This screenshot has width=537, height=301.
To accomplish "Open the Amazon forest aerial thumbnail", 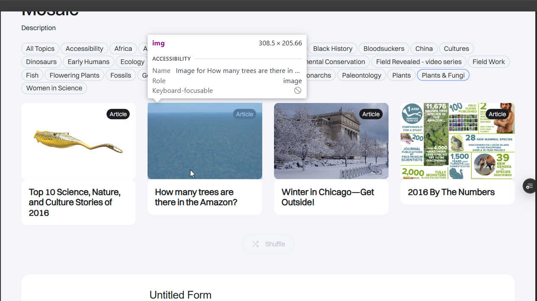I will click(205, 141).
